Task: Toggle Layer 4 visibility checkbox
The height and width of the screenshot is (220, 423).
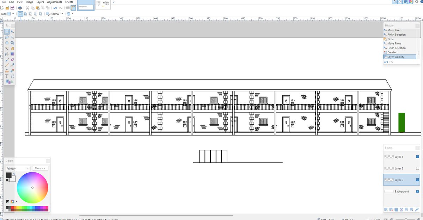Action: [418, 157]
